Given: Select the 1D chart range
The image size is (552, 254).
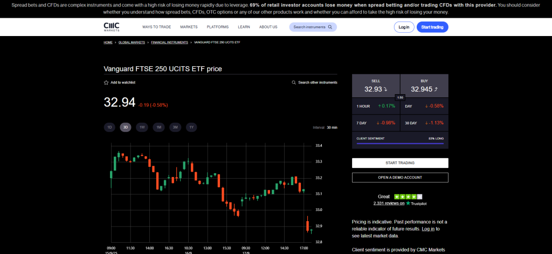Looking at the screenshot, I should click(x=109, y=127).
